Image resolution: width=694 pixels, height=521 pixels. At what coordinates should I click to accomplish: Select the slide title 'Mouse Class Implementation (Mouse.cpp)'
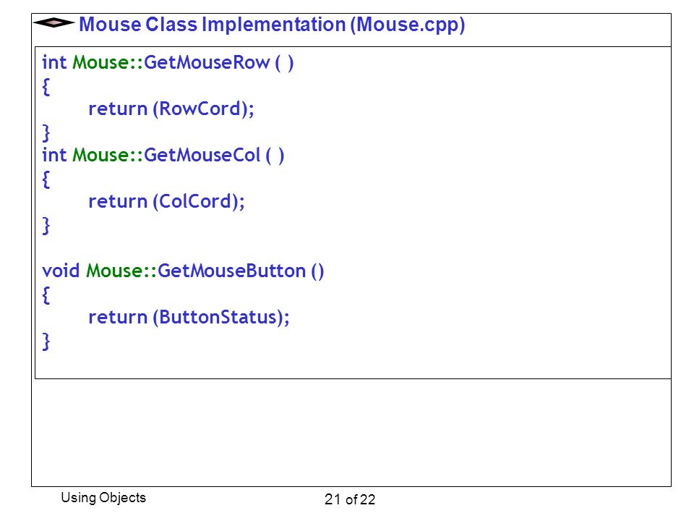click(x=272, y=25)
